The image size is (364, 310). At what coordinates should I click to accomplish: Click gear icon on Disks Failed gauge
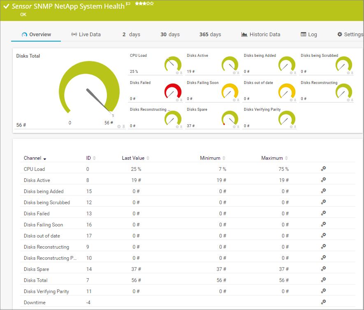(177, 100)
